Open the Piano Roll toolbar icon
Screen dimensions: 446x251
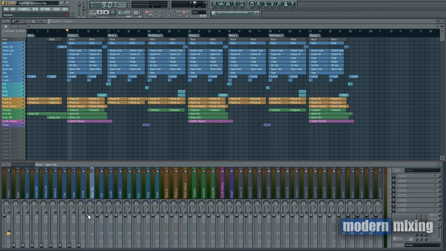[228, 4]
